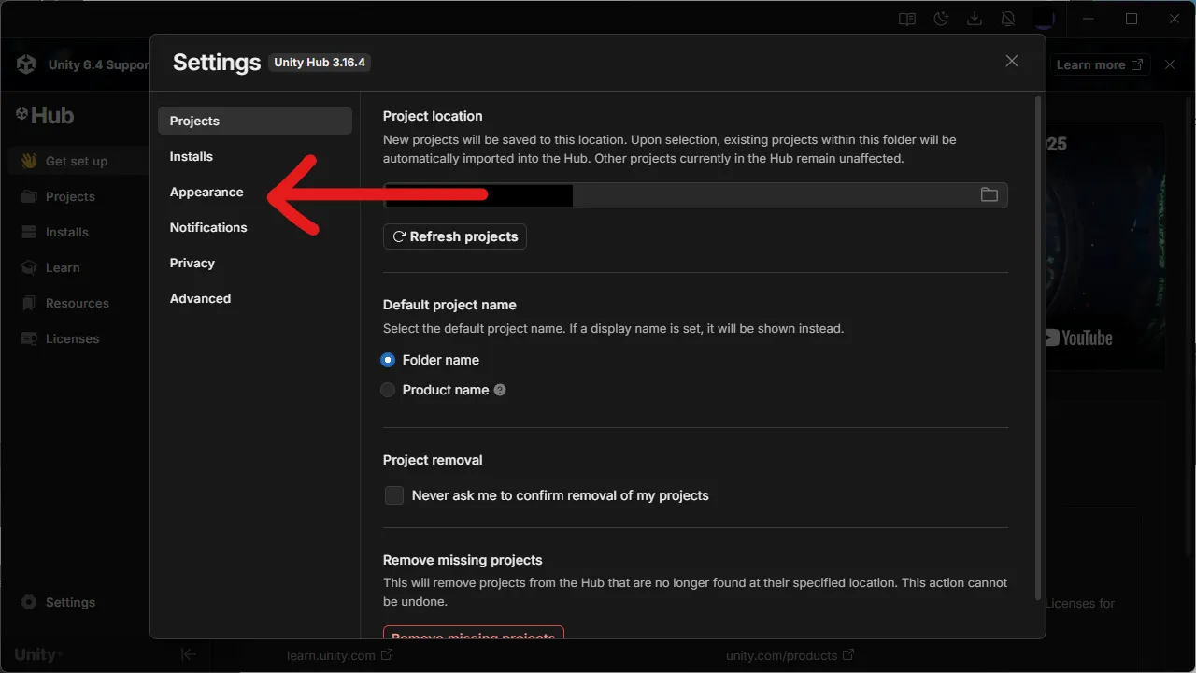1196x673 pixels.
Task: Click the open book icon in title bar
Action: [x=906, y=19]
